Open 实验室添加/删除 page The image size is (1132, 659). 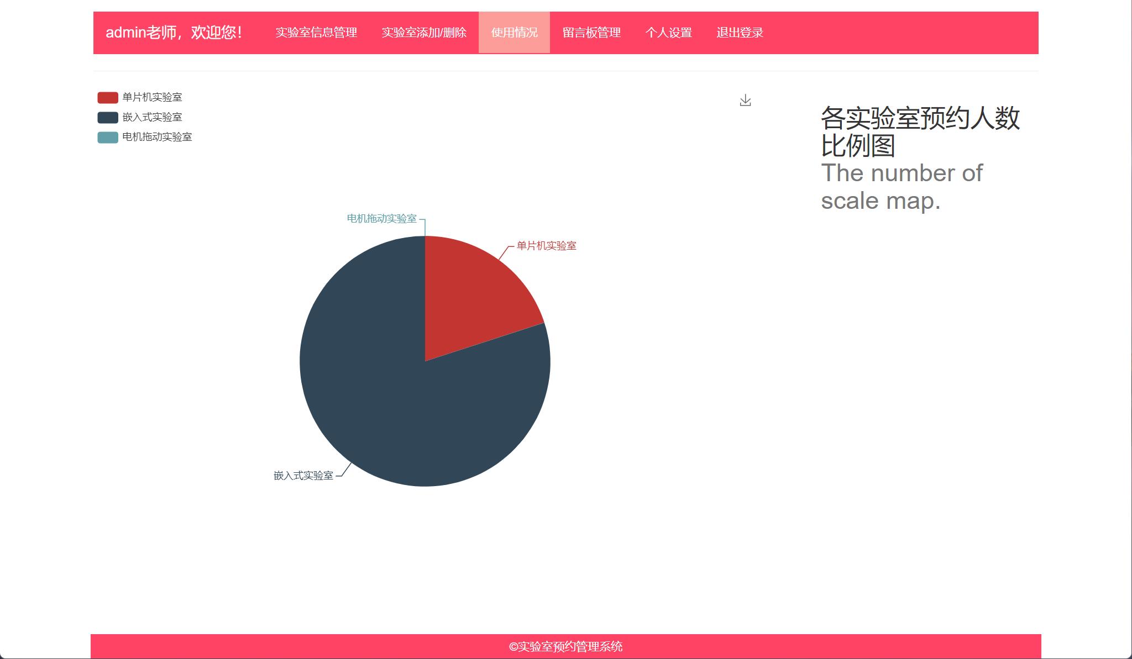(x=424, y=33)
